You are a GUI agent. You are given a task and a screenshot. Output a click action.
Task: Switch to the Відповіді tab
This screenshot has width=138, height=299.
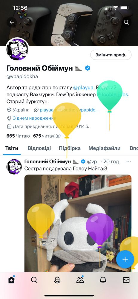39,148
